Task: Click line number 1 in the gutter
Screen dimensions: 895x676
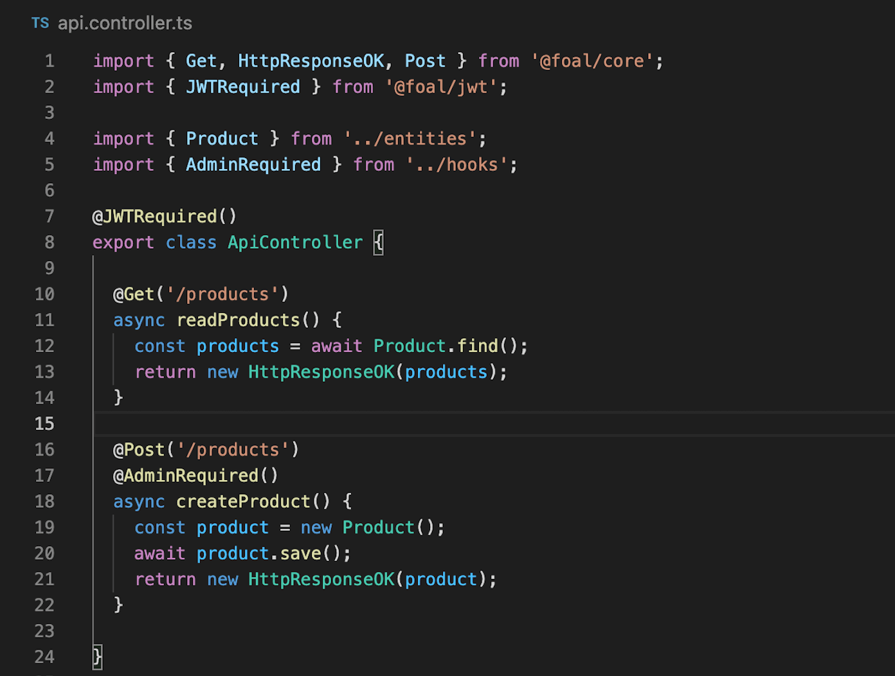Action: click(x=50, y=61)
